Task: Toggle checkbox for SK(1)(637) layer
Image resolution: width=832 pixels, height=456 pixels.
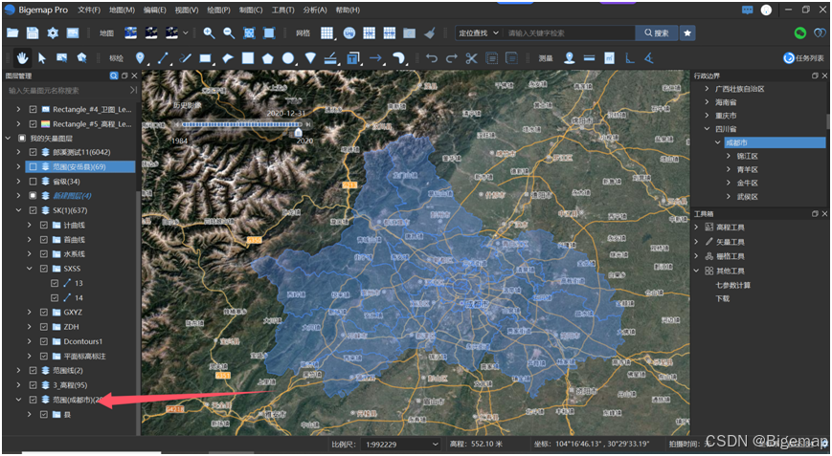Action: 33,210
